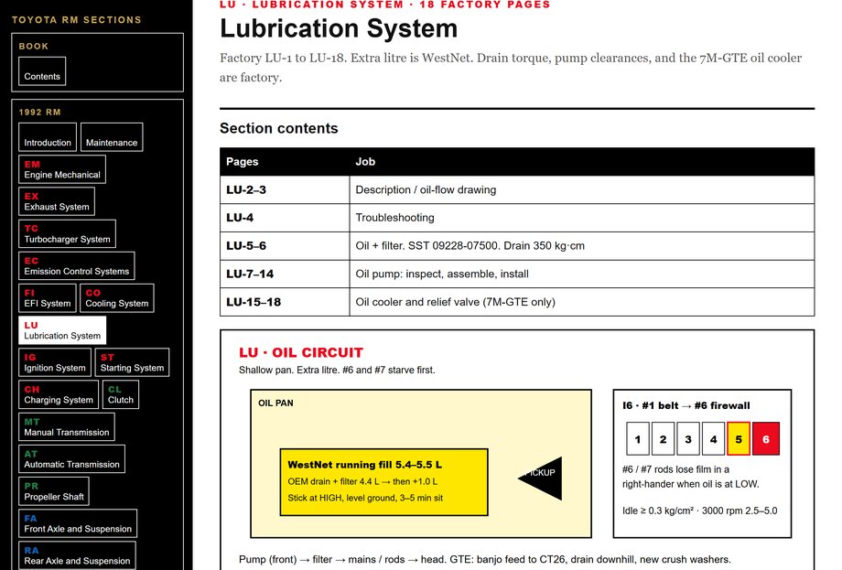Viewport: 842px width, 570px height.
Task: Open the Introduction section
Action: click(48, 137)
